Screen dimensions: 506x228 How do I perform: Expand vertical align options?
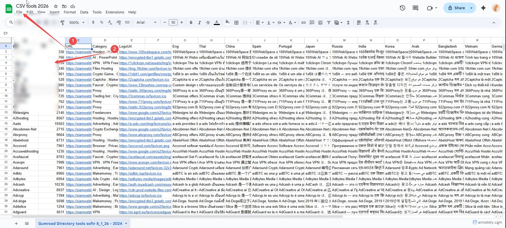pos(270,22)
